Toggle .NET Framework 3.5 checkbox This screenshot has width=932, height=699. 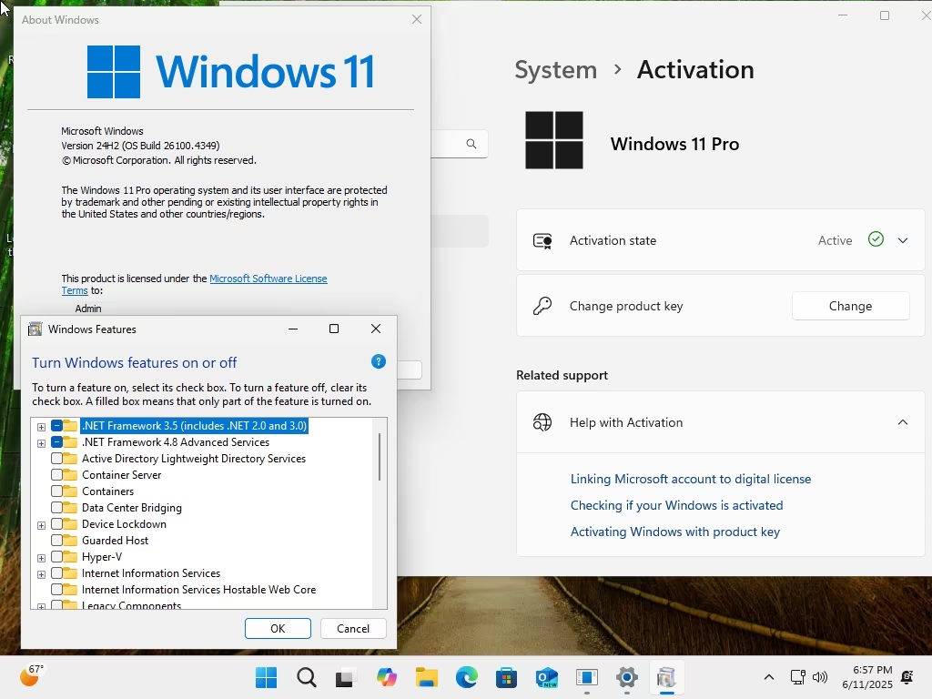(56, 426)
